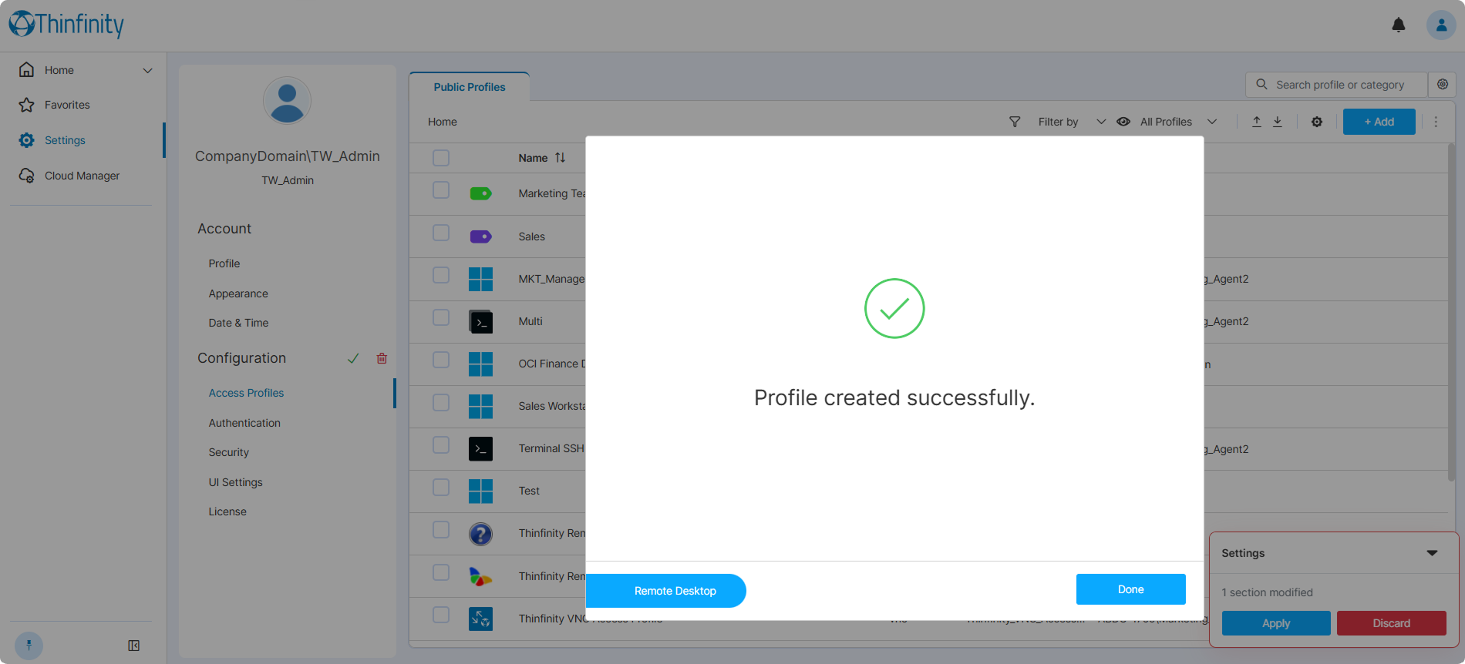This screenshot has width=1465, height=664.
Task: Expand the Home menu chevron
Action: click(x=147, y=70)
